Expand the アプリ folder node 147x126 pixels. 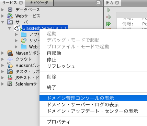pos(16,34)
